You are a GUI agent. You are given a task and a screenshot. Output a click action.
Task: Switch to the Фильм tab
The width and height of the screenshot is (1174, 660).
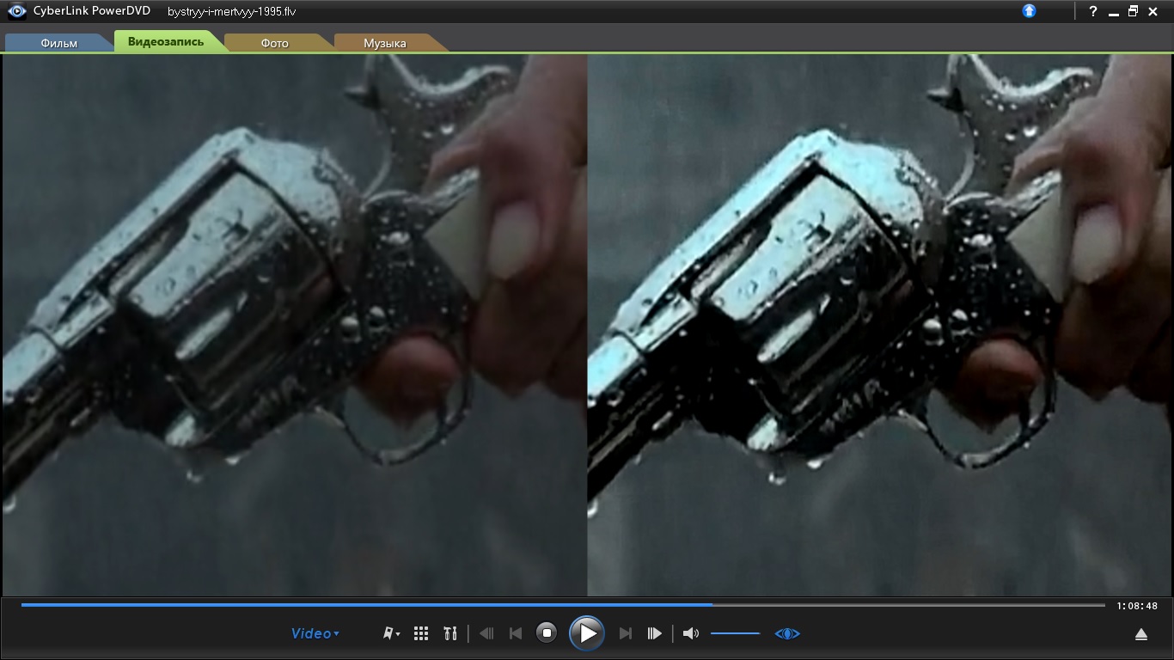click(x=59, y=43)
